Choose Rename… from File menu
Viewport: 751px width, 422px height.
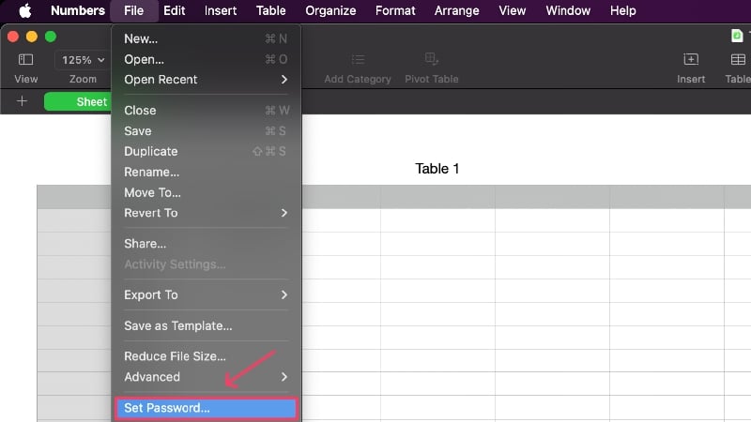(206, 172)
